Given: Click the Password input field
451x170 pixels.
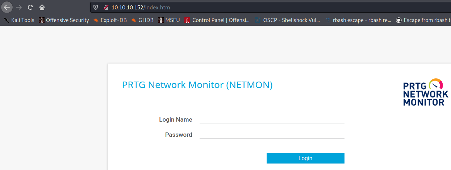Looking at the screenshot, I should pyautogui.click(x=272, y=134).
